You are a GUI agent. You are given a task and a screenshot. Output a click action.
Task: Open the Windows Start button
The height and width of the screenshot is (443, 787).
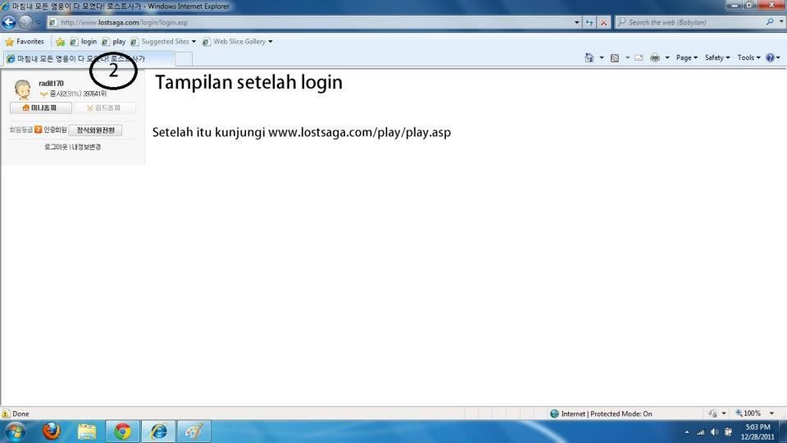tap(15, 432)
